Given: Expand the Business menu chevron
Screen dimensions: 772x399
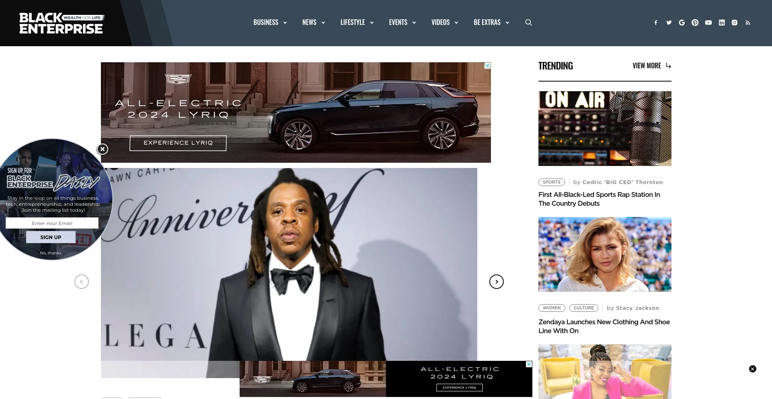Looking at the screenshot, I should click(x=285, y=23).
